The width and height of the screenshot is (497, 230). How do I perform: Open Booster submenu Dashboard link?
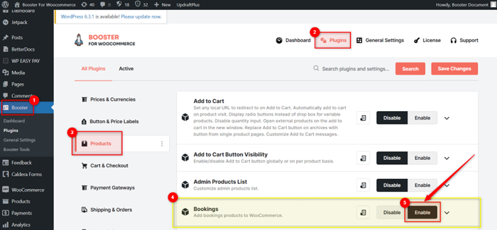[x=14, y=121]
